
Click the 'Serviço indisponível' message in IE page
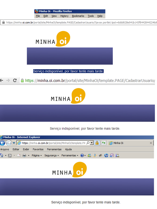pos(86,202)
